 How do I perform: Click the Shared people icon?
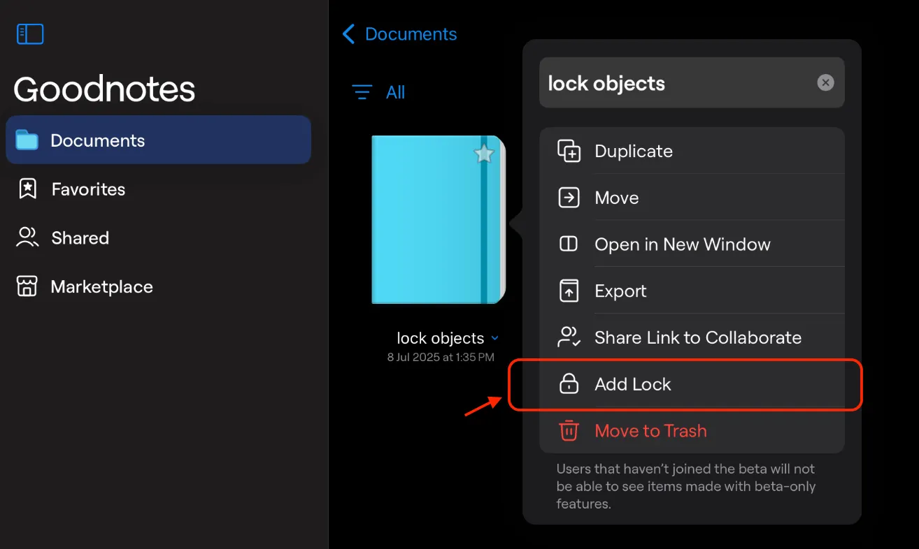click(x=27, y=238)
